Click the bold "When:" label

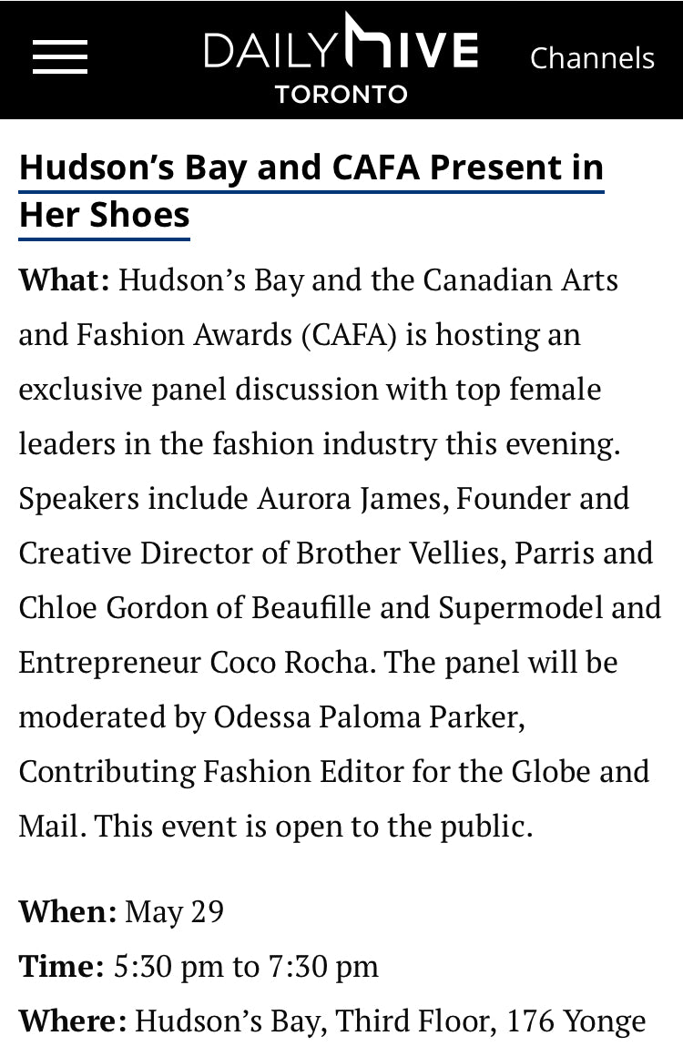(x=68, y=911)
